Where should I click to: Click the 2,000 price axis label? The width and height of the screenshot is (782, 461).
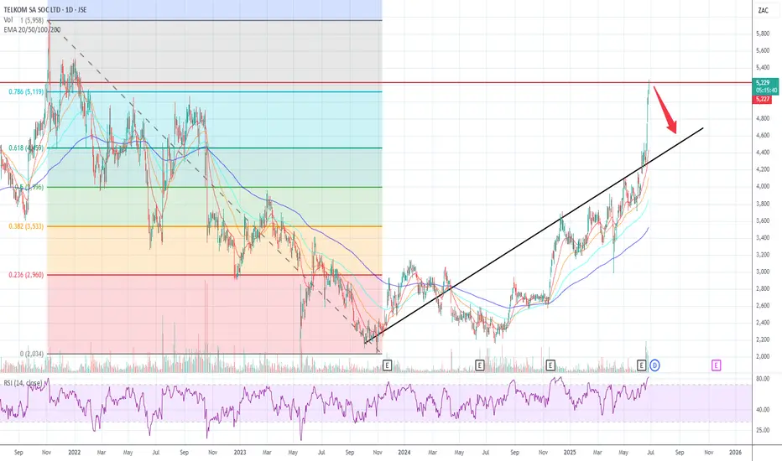(x=763, y=356)
